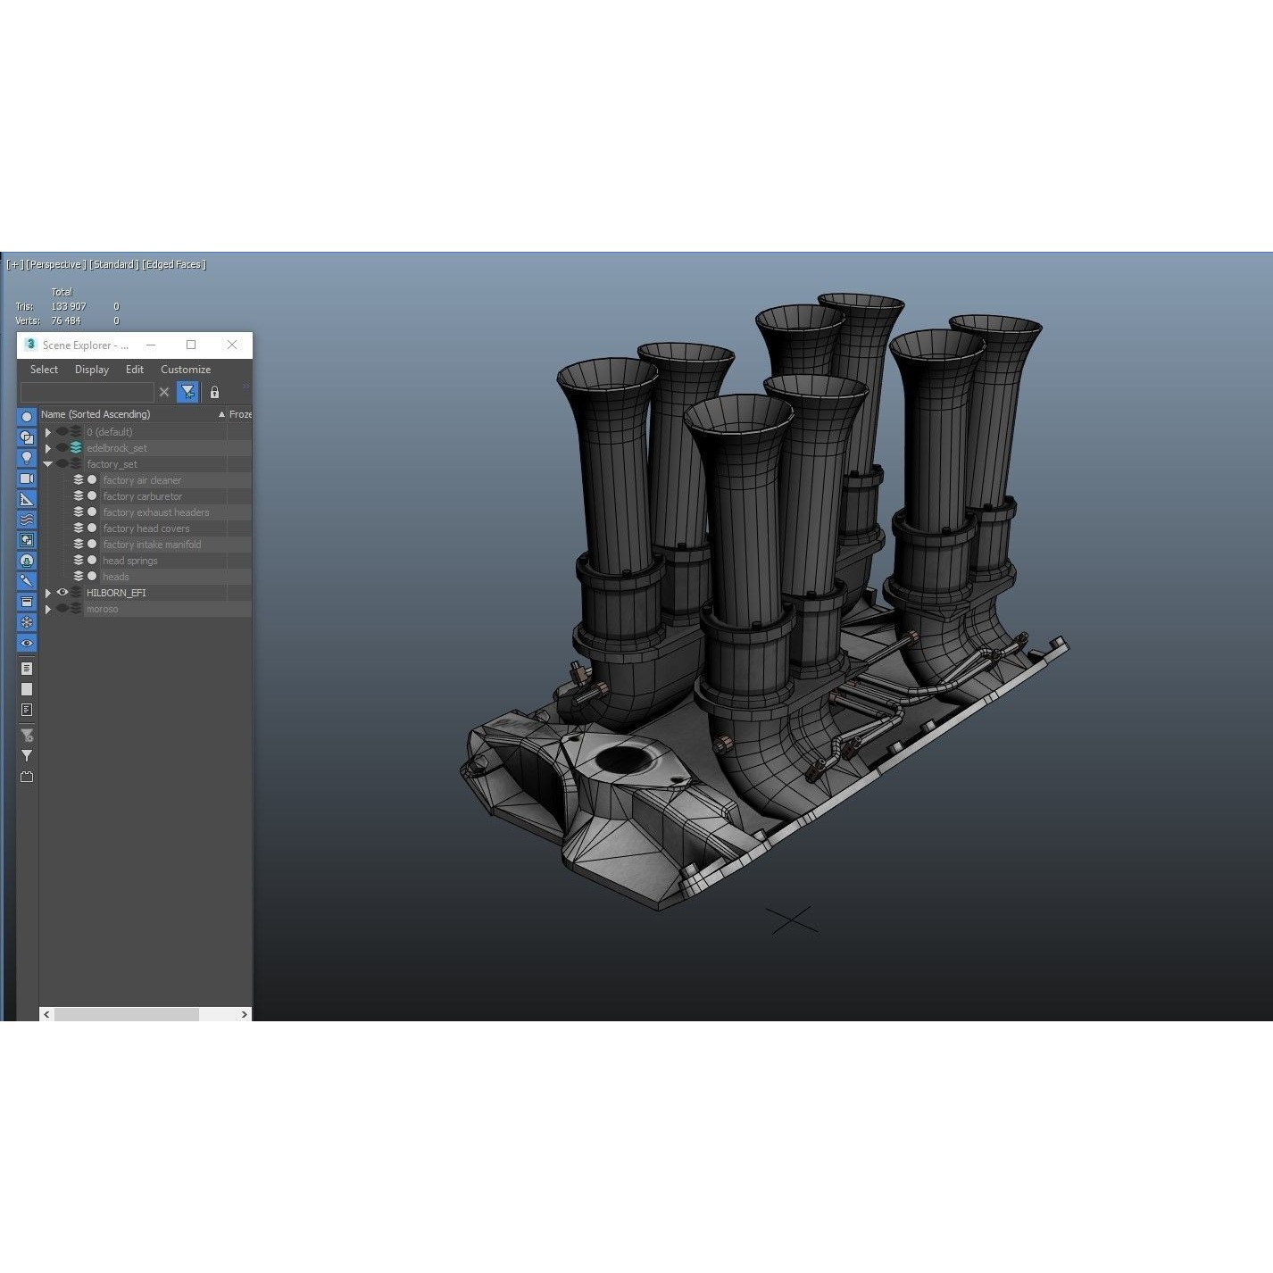Unhide the factory_set layer
Viewport: 1273px width, 1273px height.
[62, 464]
